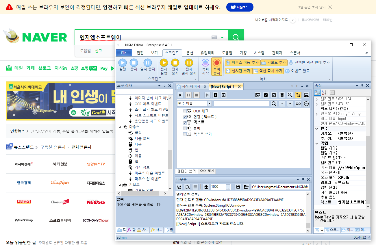This screenshot has width=376, height=245.
Task: Click the blue 일시 중지 pause button
Action: (x=147, y=65)
